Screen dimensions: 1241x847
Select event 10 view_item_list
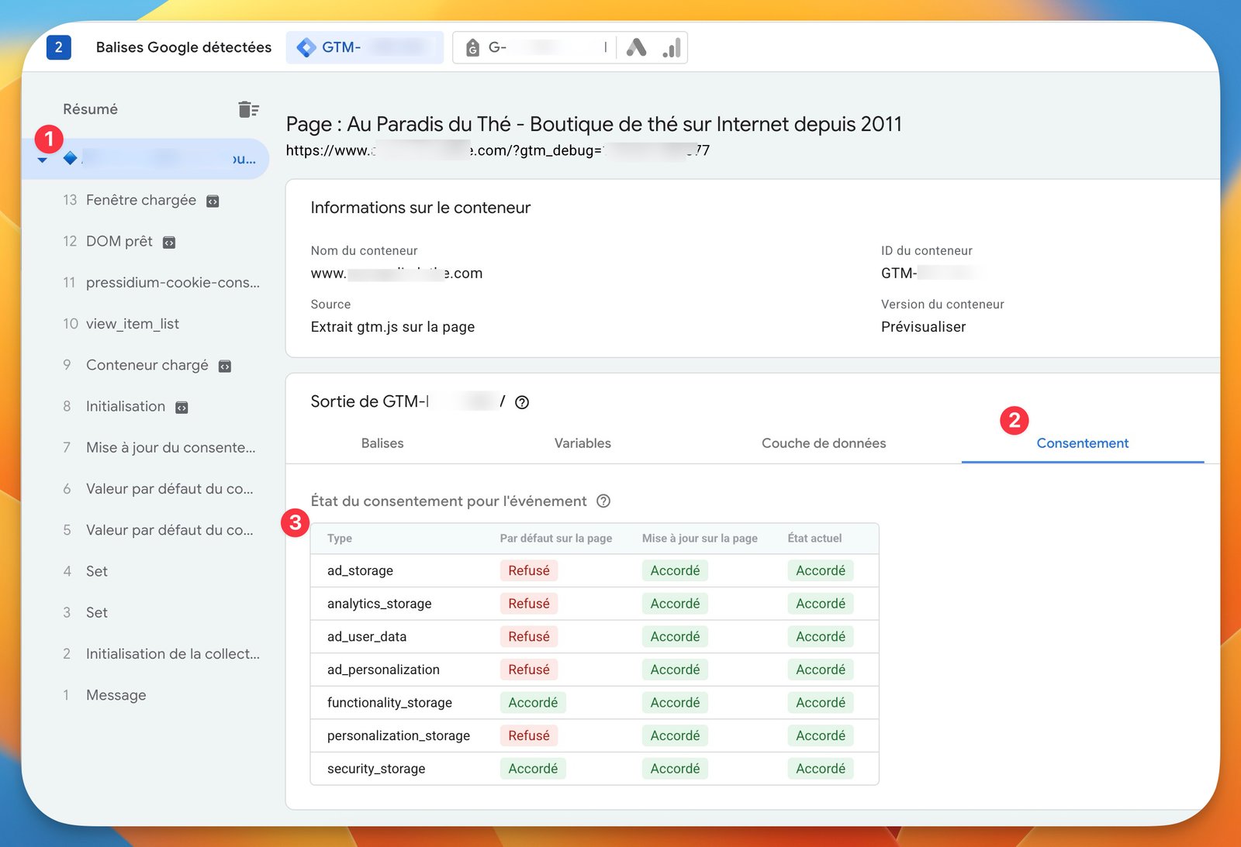point(121,323)
